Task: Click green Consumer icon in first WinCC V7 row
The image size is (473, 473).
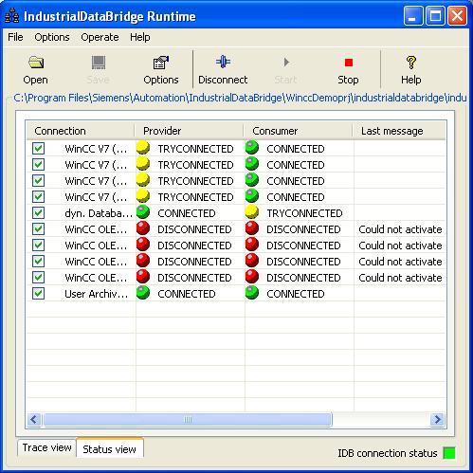Action: [x=252, y=148]
